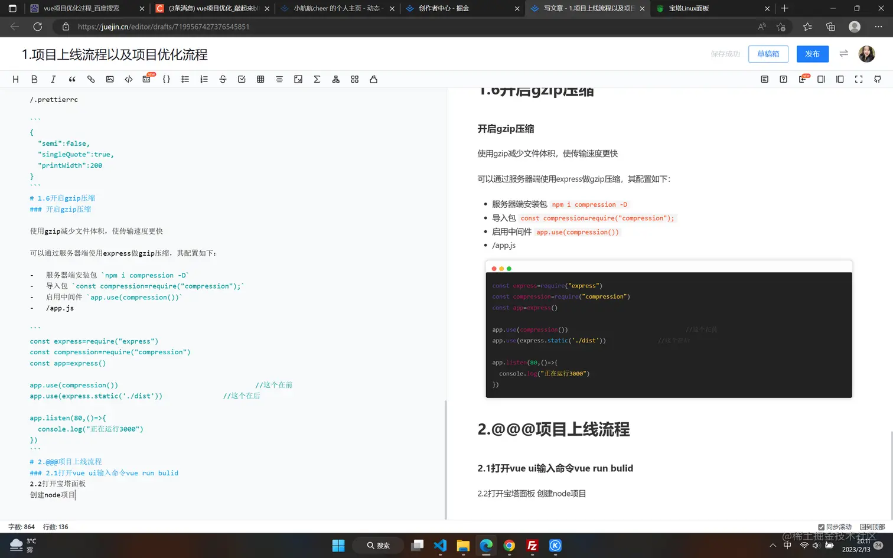Viewport: 893px width, 558px height.
Task: Switch to preview-only layout
Action: click(x=840, y=79)
